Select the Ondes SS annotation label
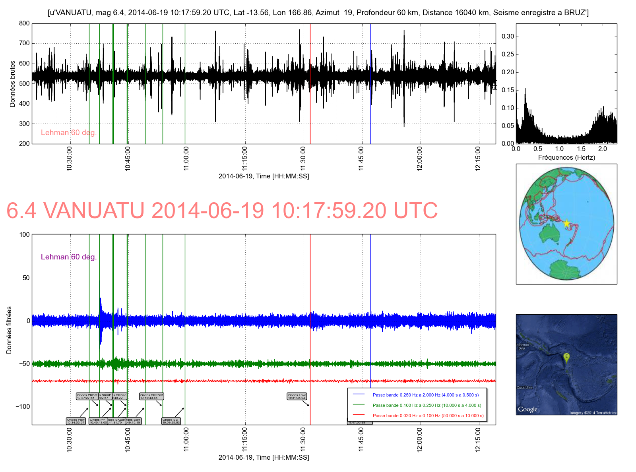Screen dimensions: 636x472 tap(171, 421)
